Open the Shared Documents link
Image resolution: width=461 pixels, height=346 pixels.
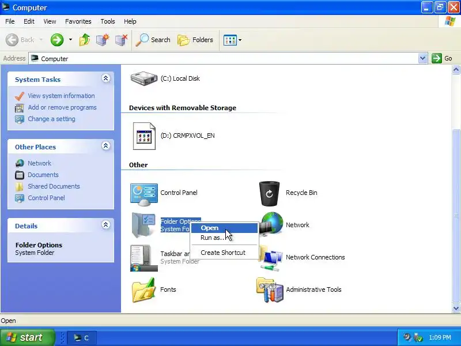click(54, 186)
